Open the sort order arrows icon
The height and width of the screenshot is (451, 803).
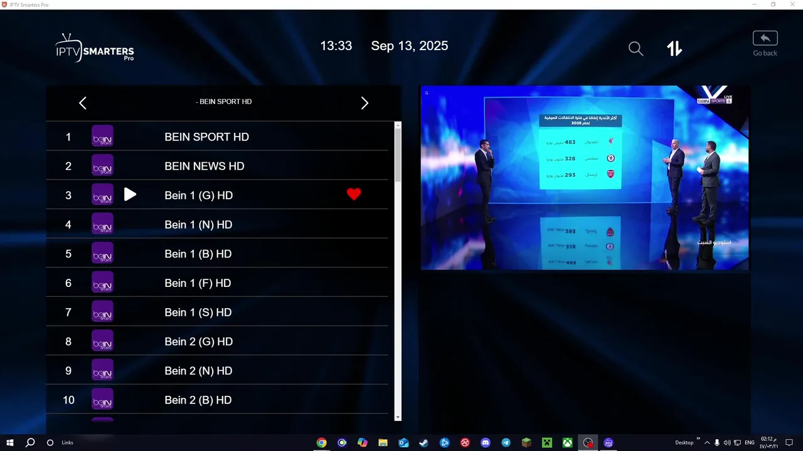point(674,49)
